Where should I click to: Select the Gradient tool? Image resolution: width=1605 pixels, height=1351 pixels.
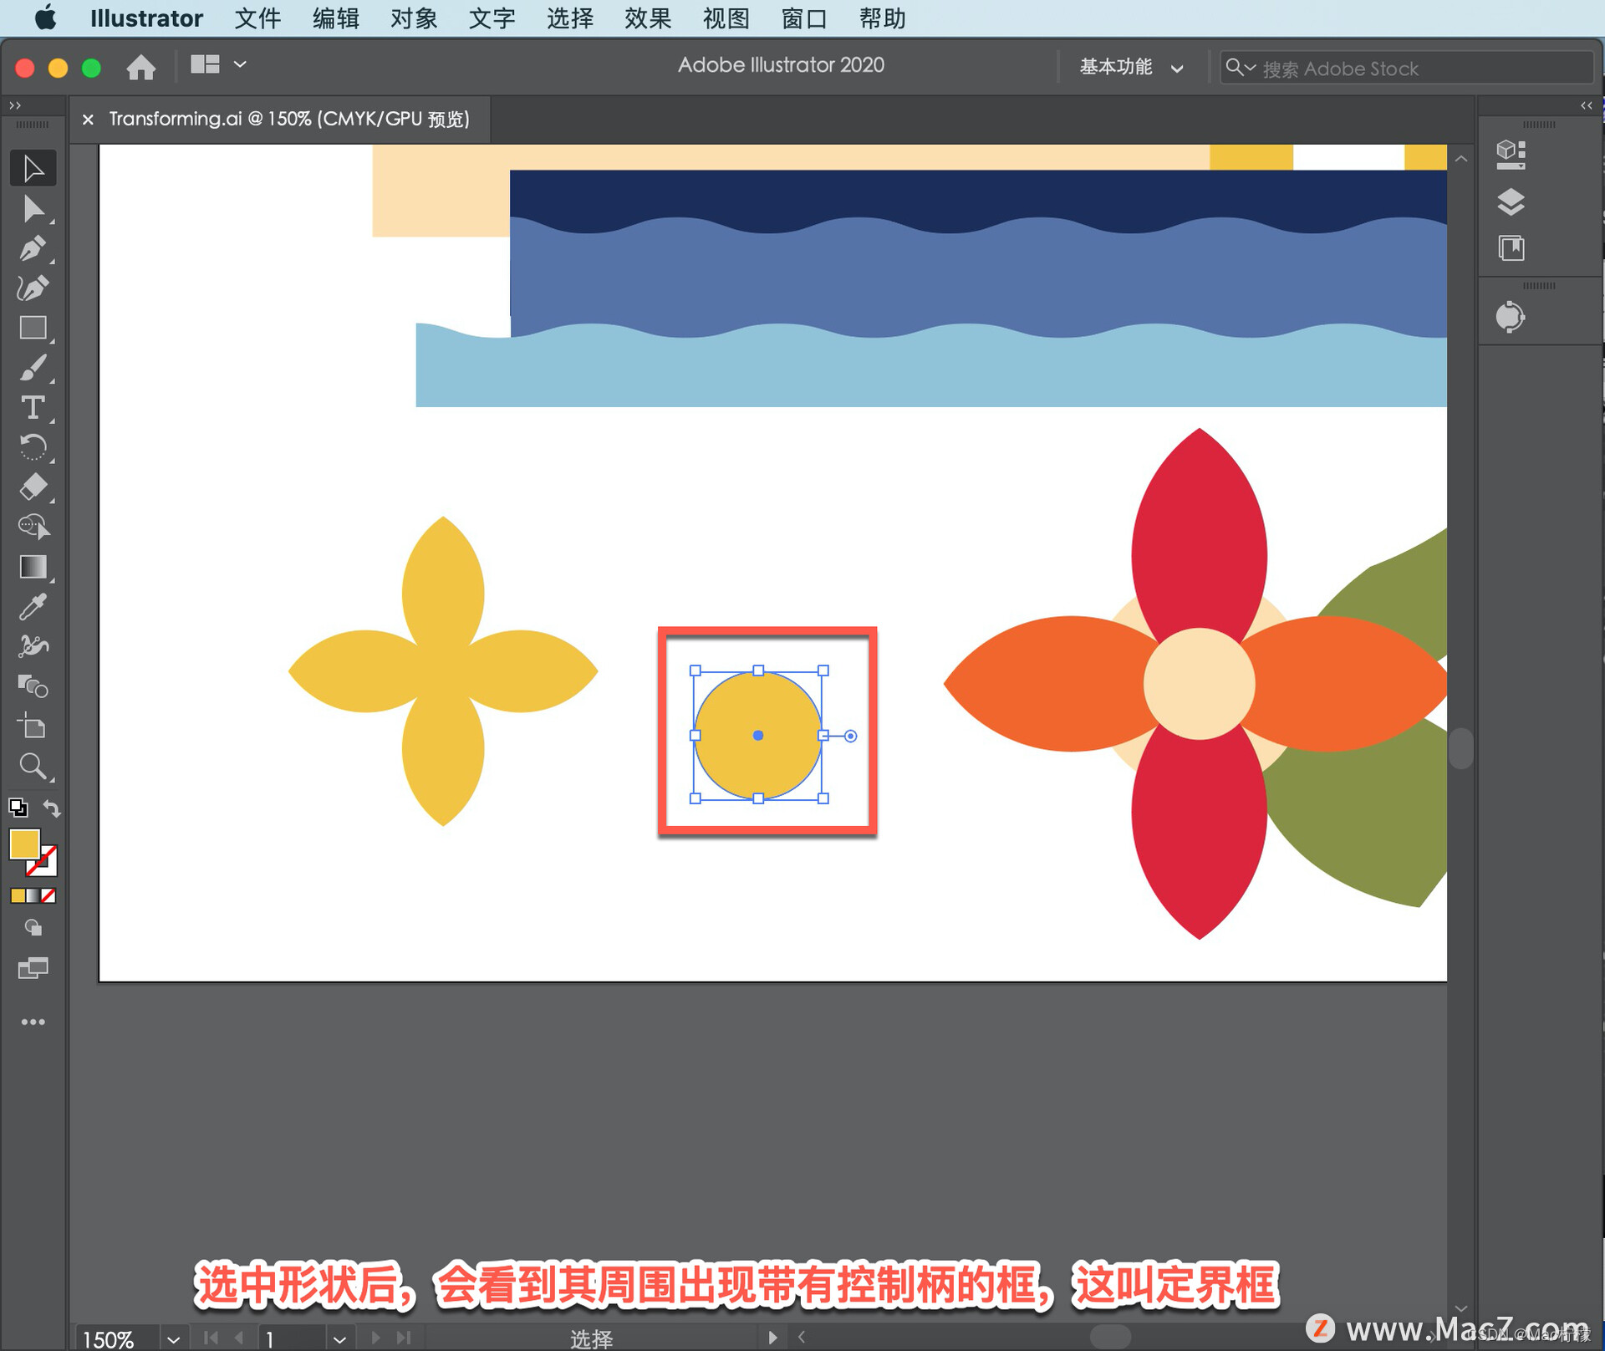click(33, 567)
